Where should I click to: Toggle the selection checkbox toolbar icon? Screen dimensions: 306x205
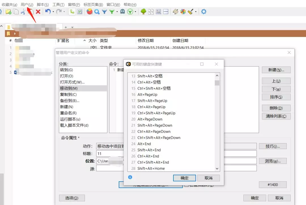(80, 12)
